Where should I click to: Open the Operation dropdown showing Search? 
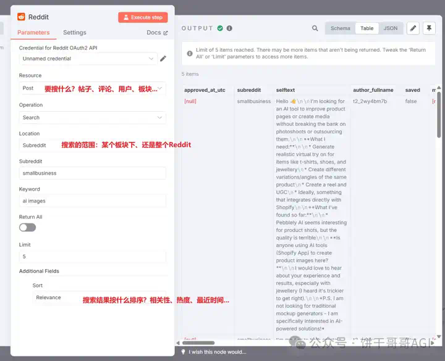92,118
